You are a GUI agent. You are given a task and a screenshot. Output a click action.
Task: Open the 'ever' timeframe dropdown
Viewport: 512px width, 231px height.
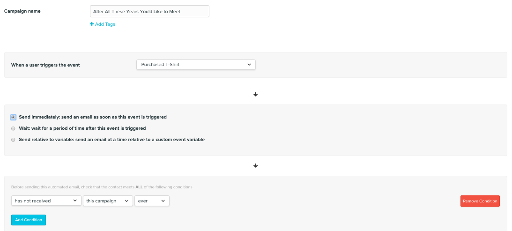152,201
